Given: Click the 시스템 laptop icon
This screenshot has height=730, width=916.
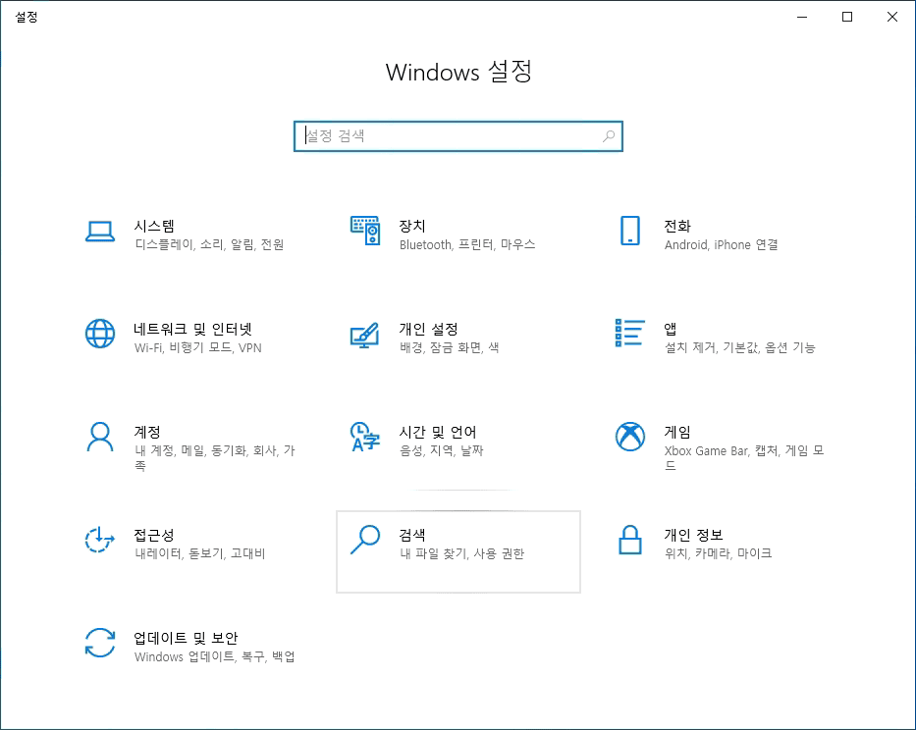Looking at the screenshot, I should click(x=100, y=232).
